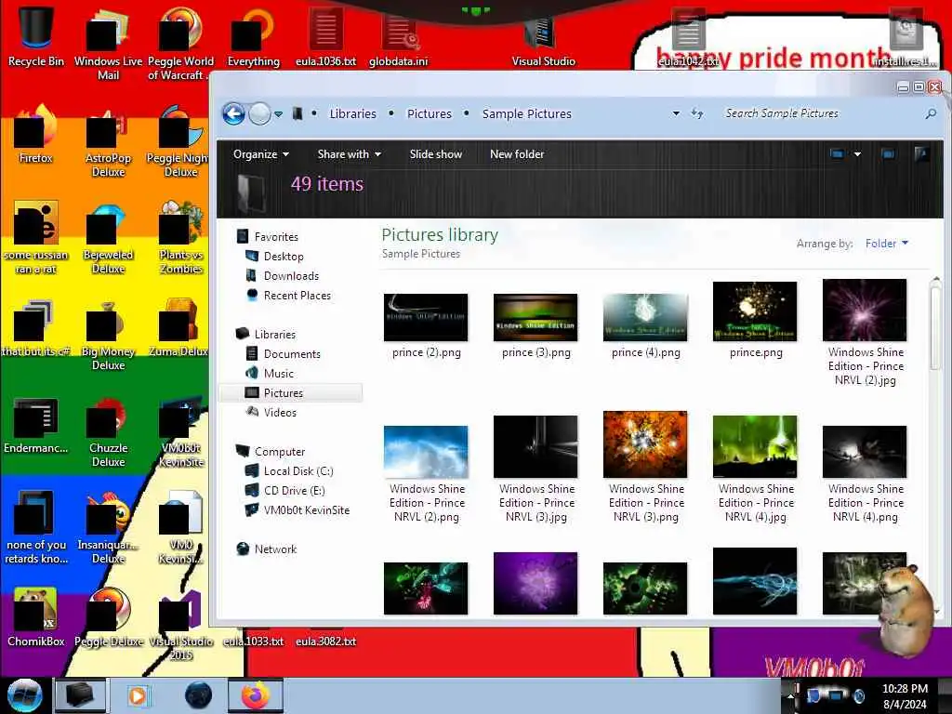Screen dimensions: 952x714
Task: Select Libraries in the navigation pane
Action: coord(267,334)
